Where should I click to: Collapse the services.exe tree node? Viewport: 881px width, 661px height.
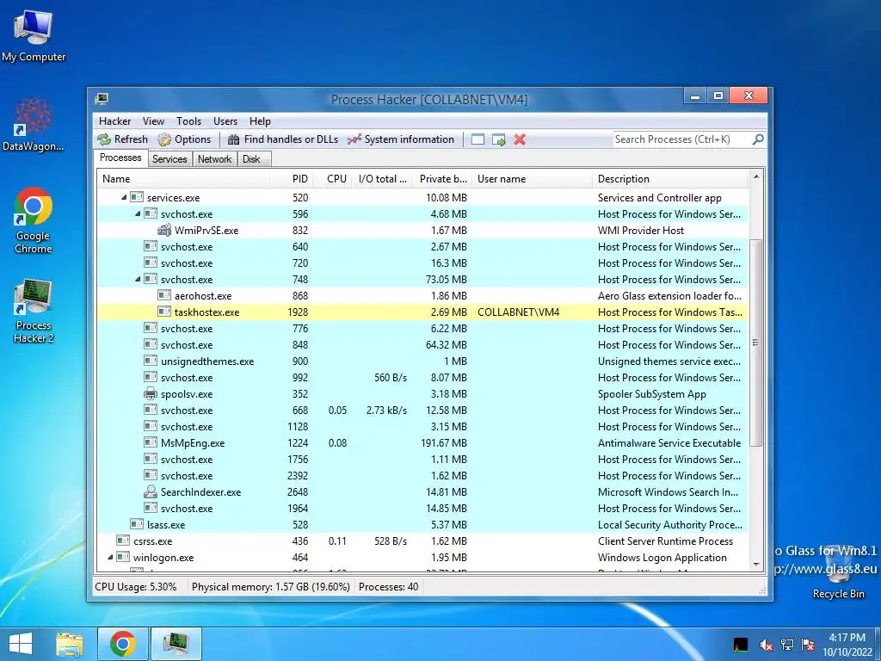click(x=124, y=197)
